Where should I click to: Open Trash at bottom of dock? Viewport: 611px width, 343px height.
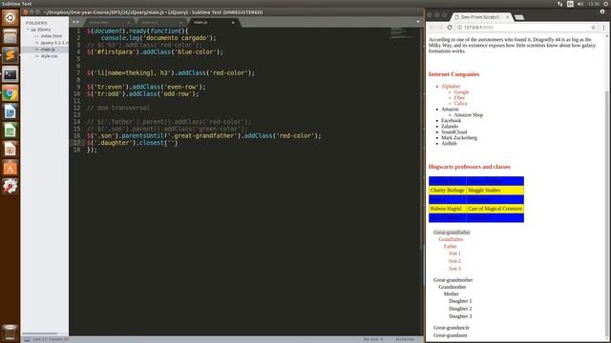pos(11,333)
